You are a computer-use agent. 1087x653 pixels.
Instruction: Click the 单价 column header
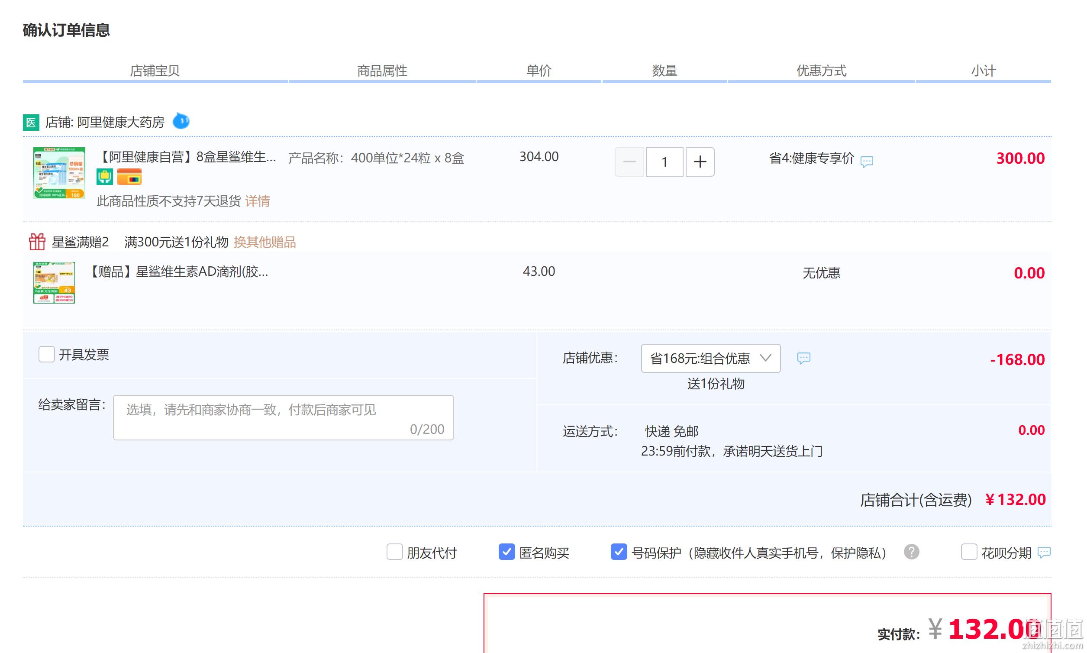click(x=539, y=71)
